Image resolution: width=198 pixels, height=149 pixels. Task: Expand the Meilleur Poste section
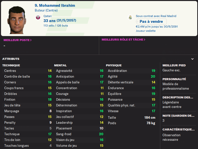(18, 40)
